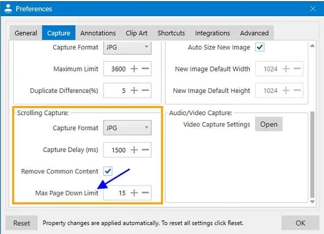The height and width of the screenshot is (234, 324).
Task: Expand Scrolling Capture format dropdown
Action: [127, 128]
